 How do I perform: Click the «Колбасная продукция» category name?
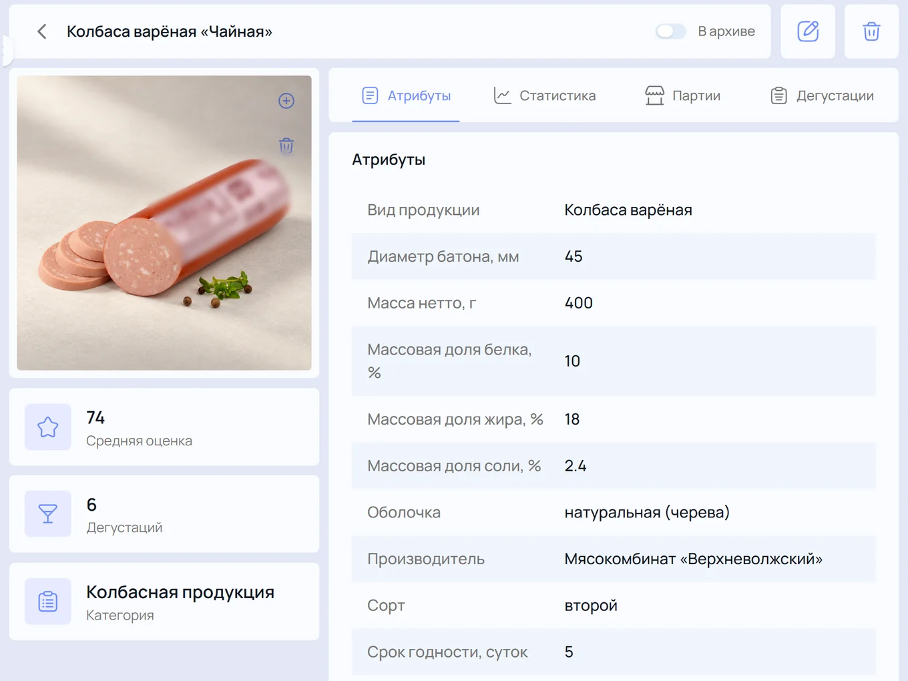[x=180, y=592]
